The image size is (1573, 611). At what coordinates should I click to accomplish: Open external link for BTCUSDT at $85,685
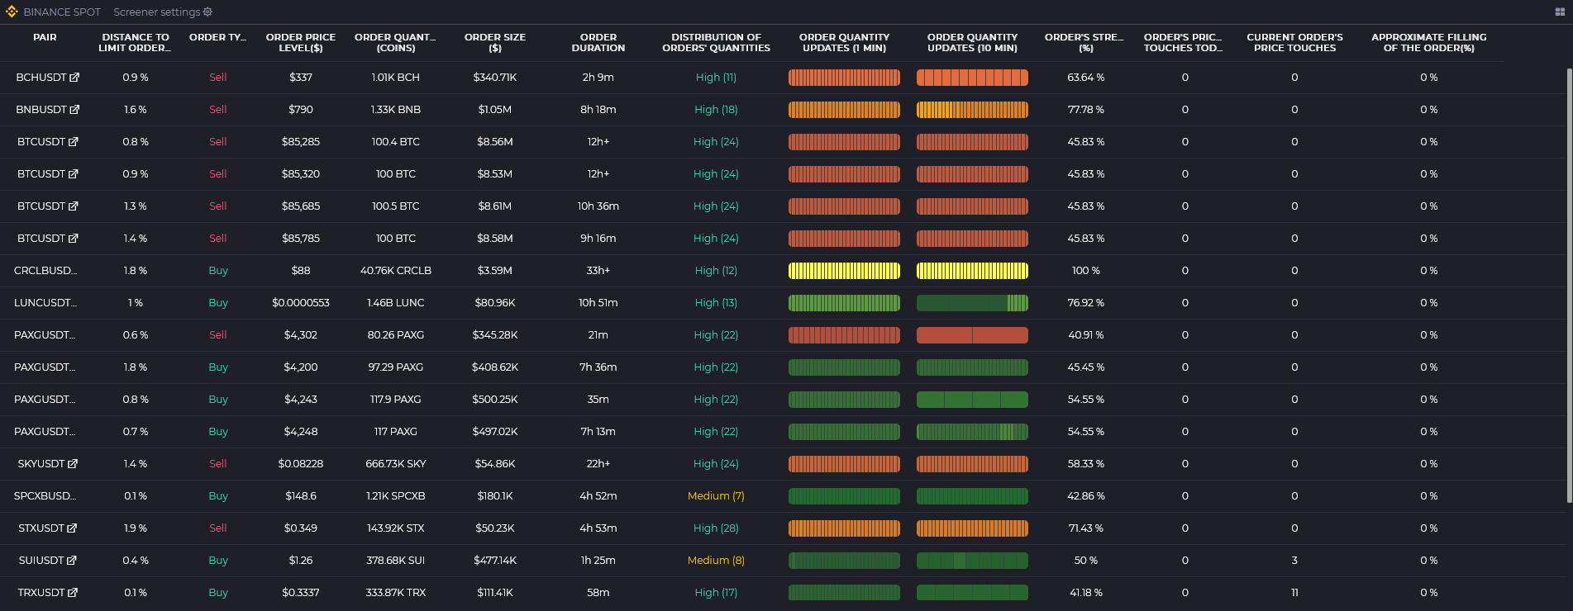[74, 206]
